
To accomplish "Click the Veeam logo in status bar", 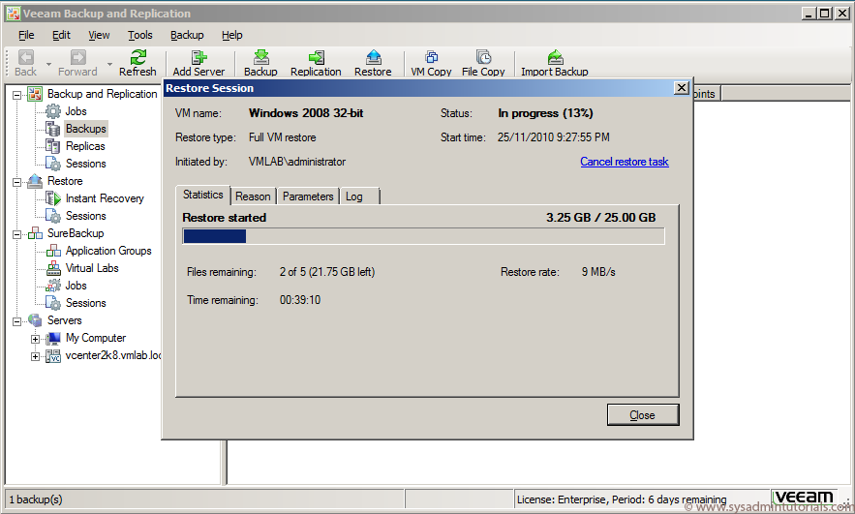I will click(804, 498).
